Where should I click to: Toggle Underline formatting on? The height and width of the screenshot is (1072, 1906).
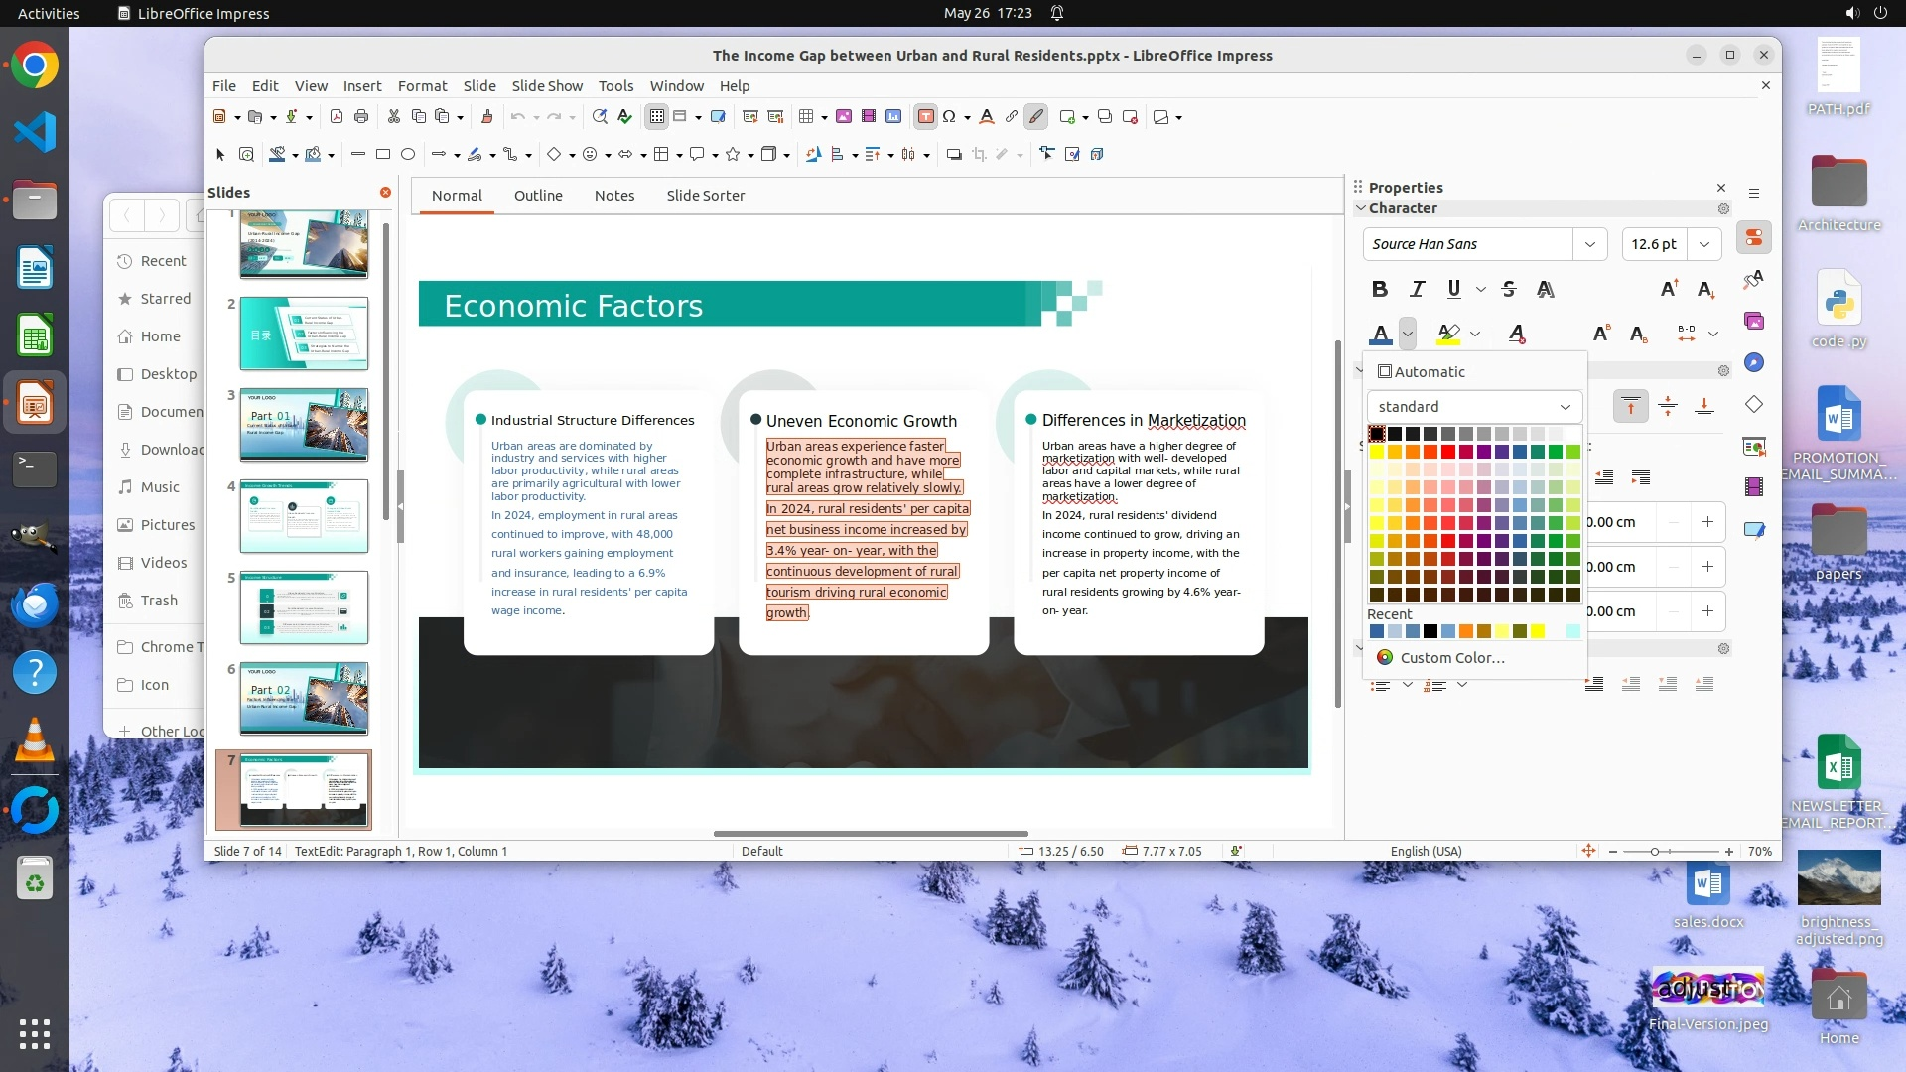(x=1453, y=289)
